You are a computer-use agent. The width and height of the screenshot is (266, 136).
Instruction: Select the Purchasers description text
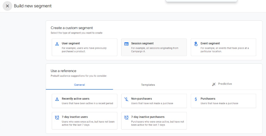point(219,103)
